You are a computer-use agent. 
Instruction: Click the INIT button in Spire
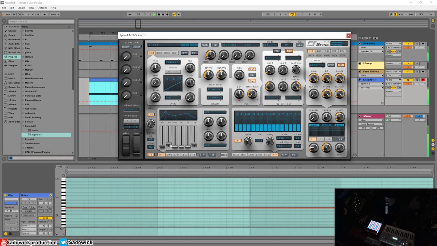coord(215,45)
